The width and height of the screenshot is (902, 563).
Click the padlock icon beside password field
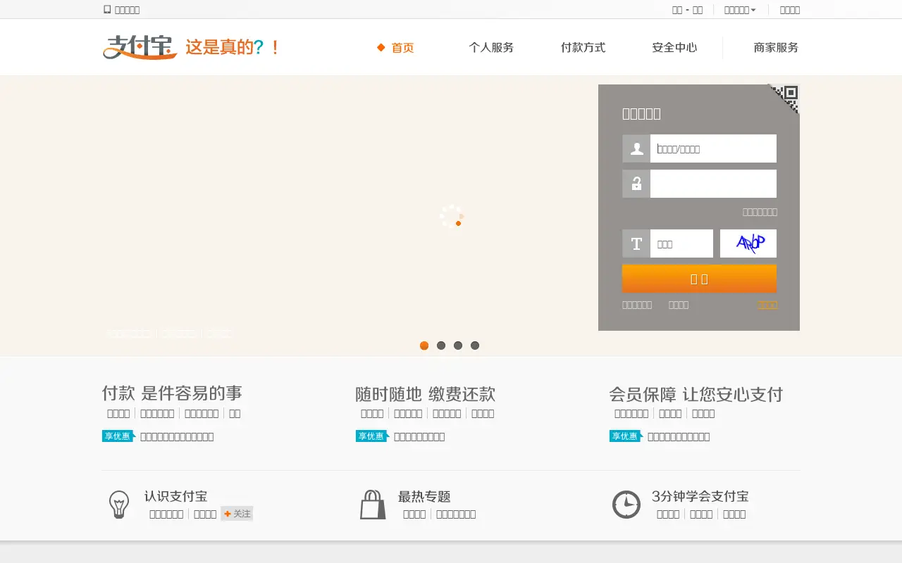coord(636,184)
